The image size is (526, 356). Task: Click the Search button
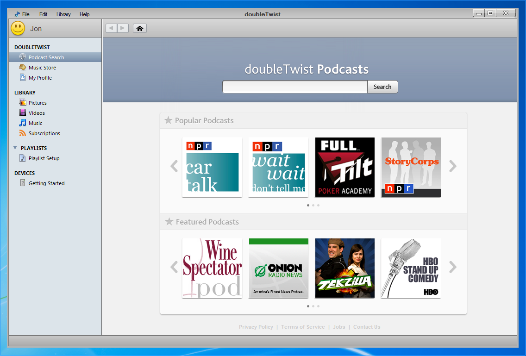(382, 87)
